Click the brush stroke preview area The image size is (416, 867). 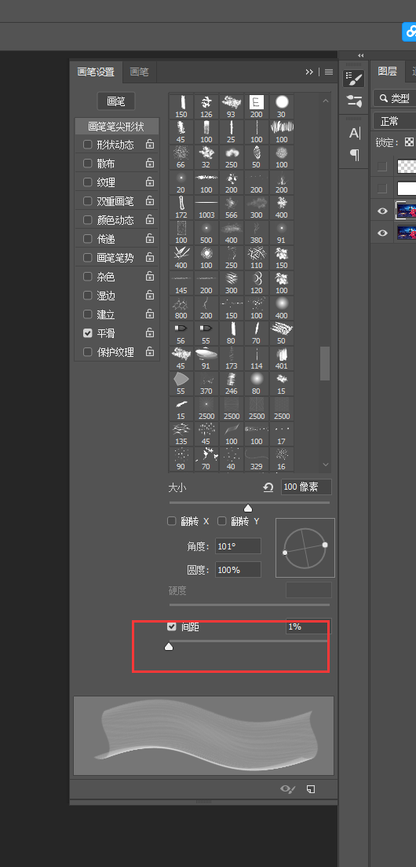tap(203, 736)
